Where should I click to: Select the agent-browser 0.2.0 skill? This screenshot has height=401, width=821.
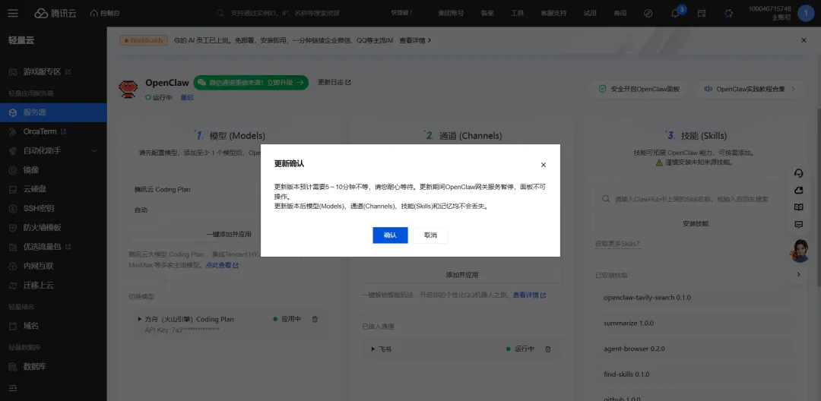696,349
